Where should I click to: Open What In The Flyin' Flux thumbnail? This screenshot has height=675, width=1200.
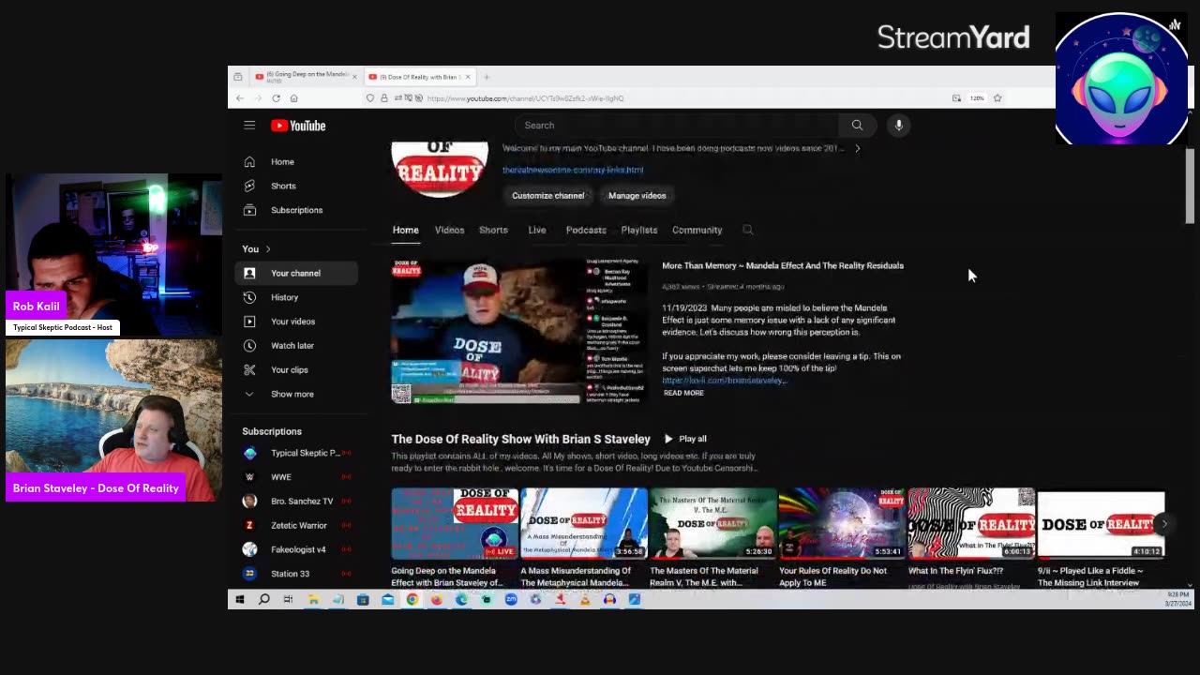[x=971, y=523]
